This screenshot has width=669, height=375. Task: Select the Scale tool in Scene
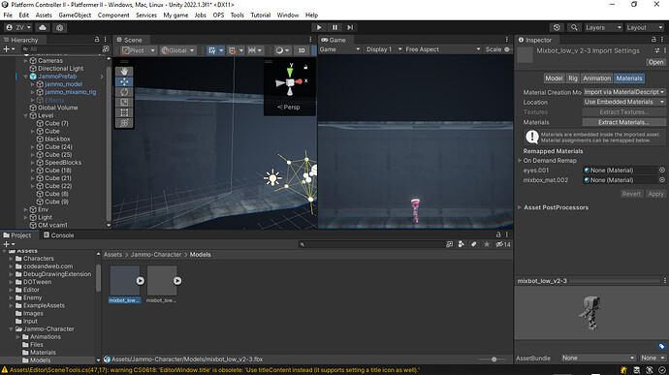click(124, 103)
